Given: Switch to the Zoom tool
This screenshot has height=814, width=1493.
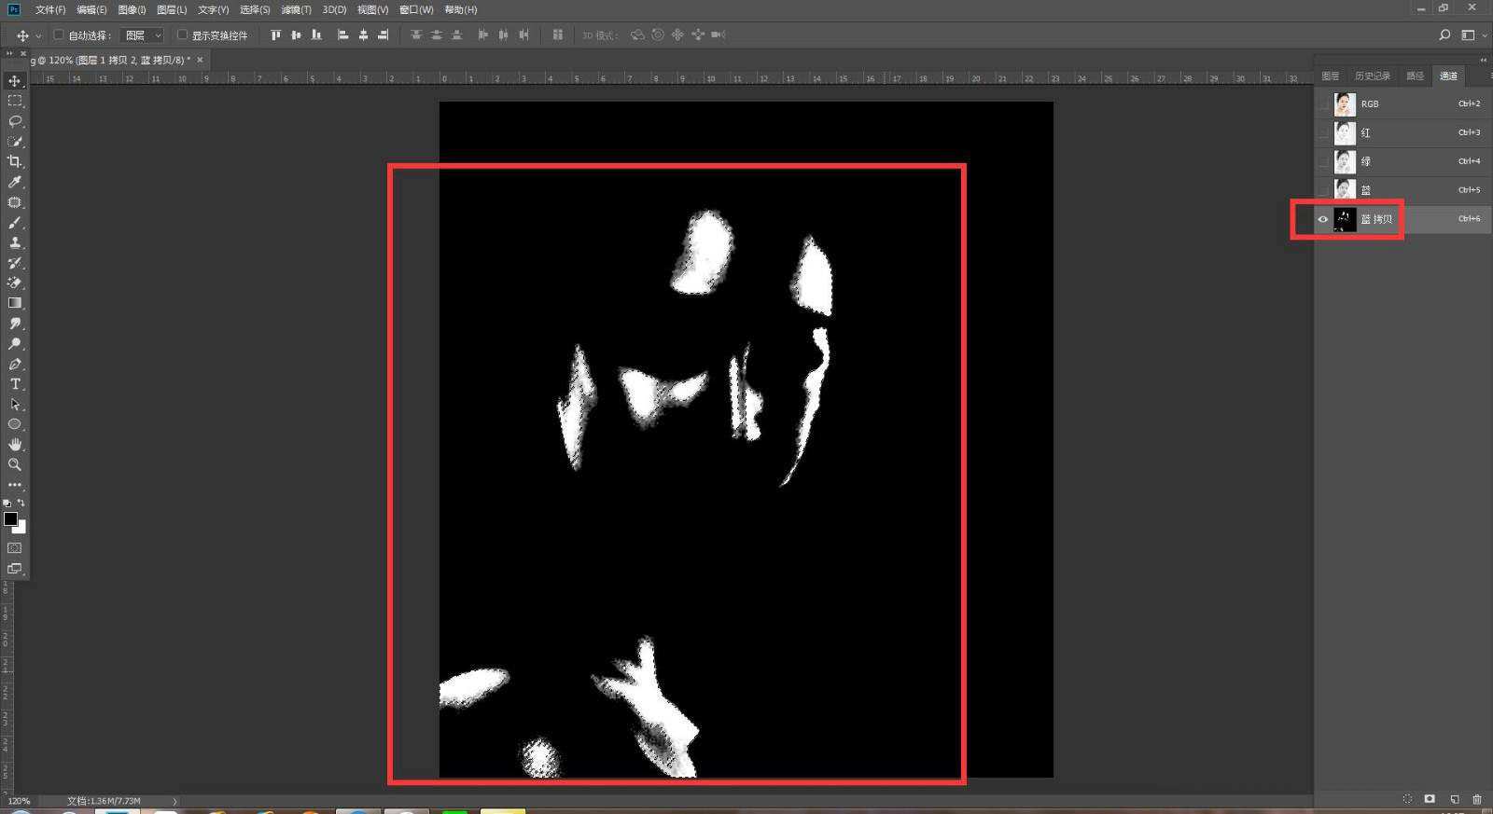Looking at the screenshot, I should click(x=15, y=464).
